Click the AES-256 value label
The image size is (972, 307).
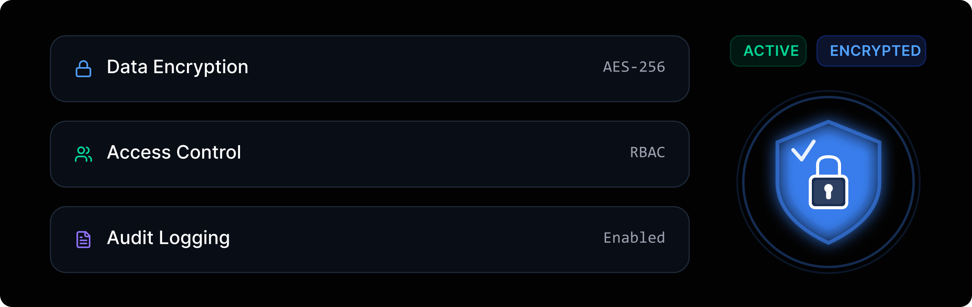click(x=634, y=67)
